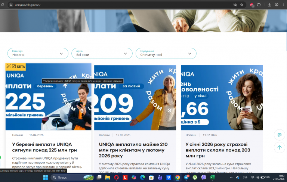Open site information icon in address bar
Screen dimensions: 287x182
[x=11, y=5]
